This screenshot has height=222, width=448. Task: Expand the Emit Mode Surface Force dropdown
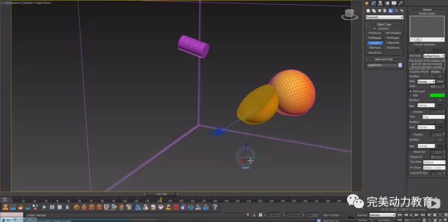click(x=433, y=56)
